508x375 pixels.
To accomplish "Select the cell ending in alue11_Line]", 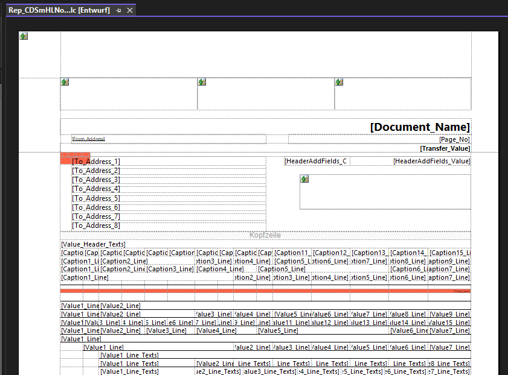I will [x=292, y=323].
